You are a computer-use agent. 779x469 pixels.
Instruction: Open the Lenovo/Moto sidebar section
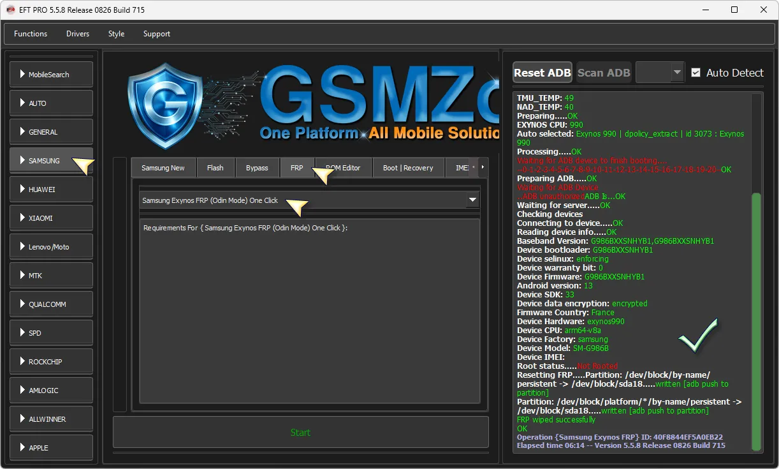51,247
